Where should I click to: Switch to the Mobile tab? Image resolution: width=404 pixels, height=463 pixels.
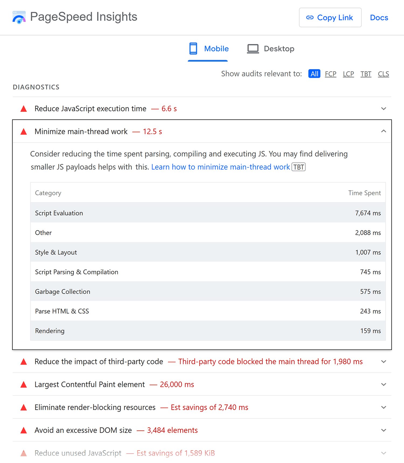(208, 49)
